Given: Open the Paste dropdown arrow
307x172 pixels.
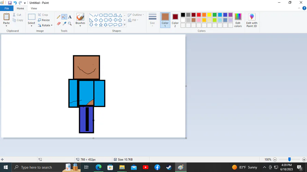Looking at the screenshot, I should [x=6, y=26].
